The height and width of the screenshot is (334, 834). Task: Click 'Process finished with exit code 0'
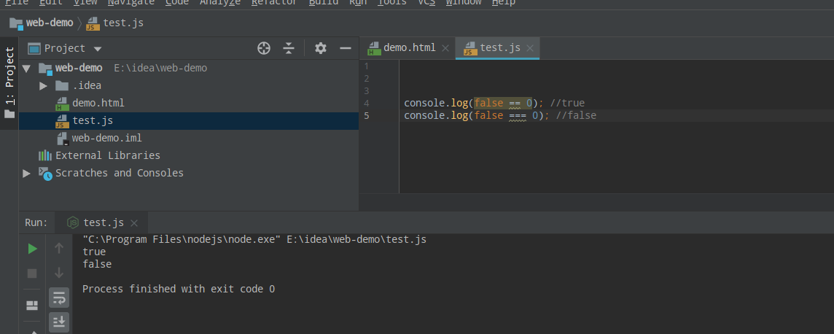(x=179, y=290)
